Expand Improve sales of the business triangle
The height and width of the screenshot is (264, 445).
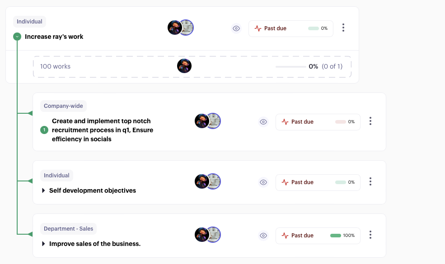coord(43,244)
